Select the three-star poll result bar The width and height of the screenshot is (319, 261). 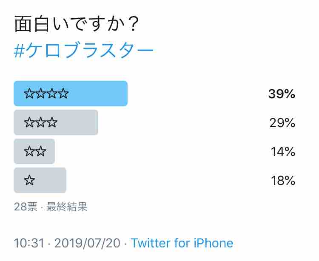click(x=56, y=122)
